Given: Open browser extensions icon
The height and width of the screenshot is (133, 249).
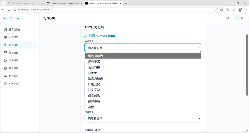Looking at the screenshot, I should coord(228,10).
